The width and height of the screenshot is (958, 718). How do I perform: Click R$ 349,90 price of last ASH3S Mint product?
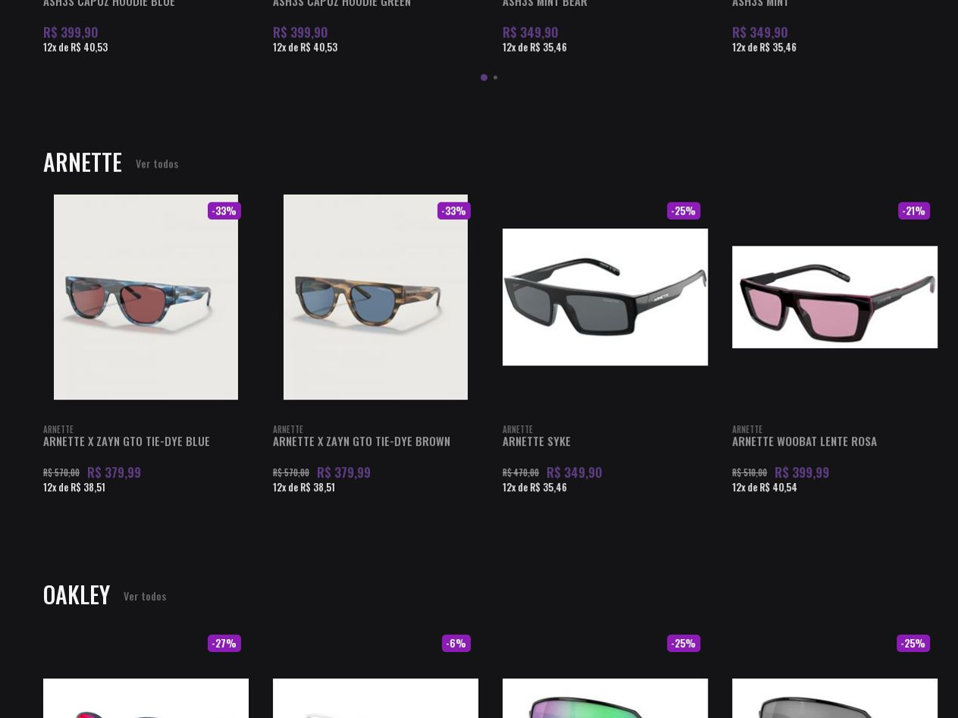(760, 33)
